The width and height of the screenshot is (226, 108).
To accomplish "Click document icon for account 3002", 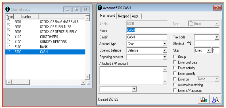I will pyautogui.click(x=9, y=27).
